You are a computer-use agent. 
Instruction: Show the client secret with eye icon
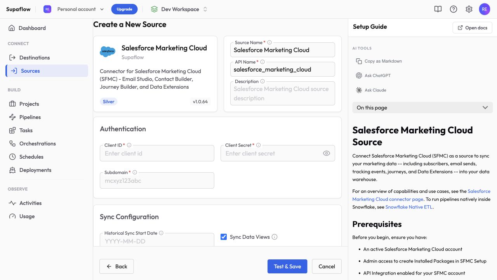click(327, 153)
